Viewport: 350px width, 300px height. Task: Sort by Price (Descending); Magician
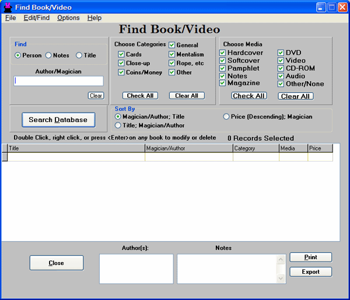pos(226,117)
